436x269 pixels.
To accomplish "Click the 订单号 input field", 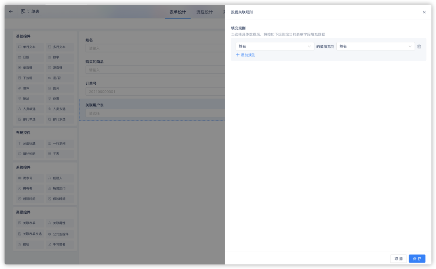I will 155,92.
